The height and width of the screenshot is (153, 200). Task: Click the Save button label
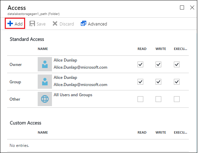point(41,24)
